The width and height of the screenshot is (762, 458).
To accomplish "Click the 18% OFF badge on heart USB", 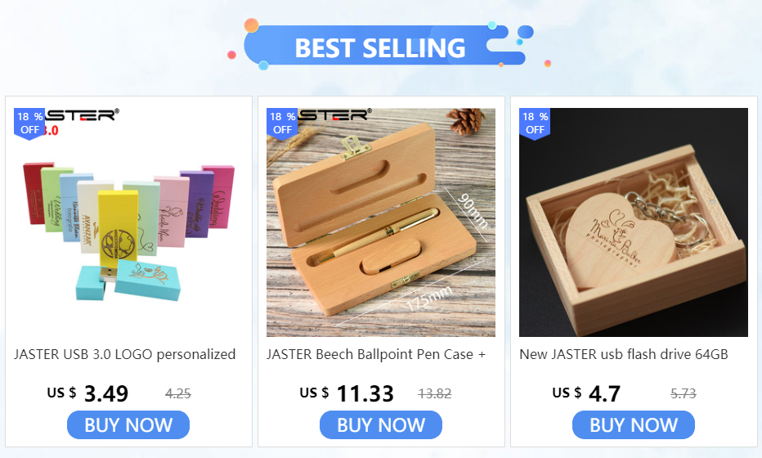I will [535, 123].
